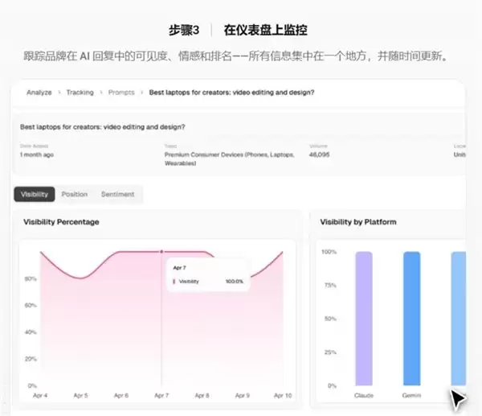Select the Visibility tab

coord(35,194)
